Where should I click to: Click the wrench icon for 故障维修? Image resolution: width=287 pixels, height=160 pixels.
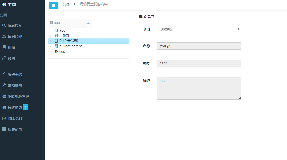[x=4, y=85]
